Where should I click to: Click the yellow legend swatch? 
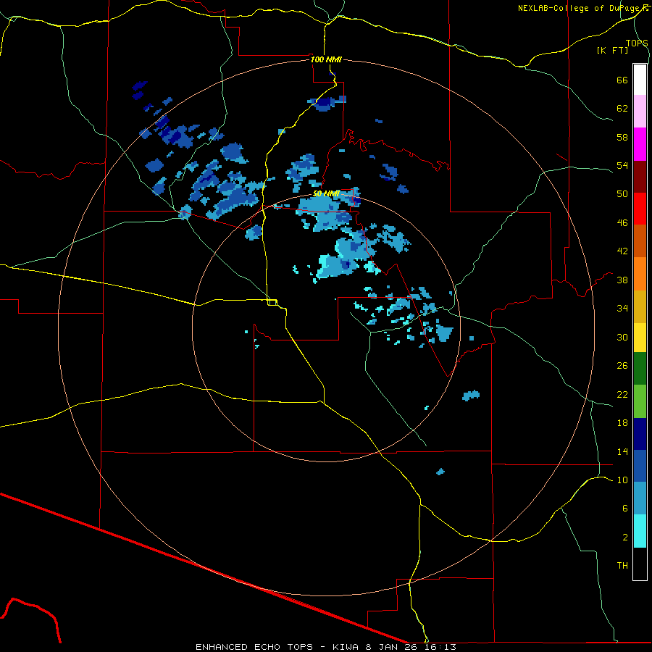coord(640,338)
